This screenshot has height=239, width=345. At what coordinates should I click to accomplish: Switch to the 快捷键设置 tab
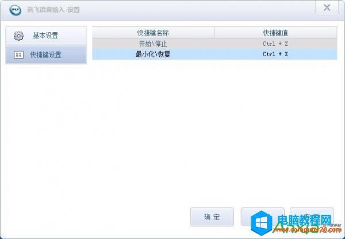[x=46, y=54]
